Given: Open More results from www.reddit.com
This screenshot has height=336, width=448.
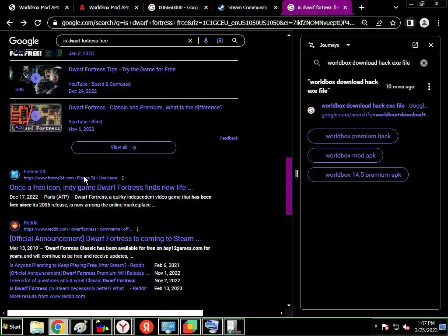Looking at the screenshot, I should tap(47, 296).
